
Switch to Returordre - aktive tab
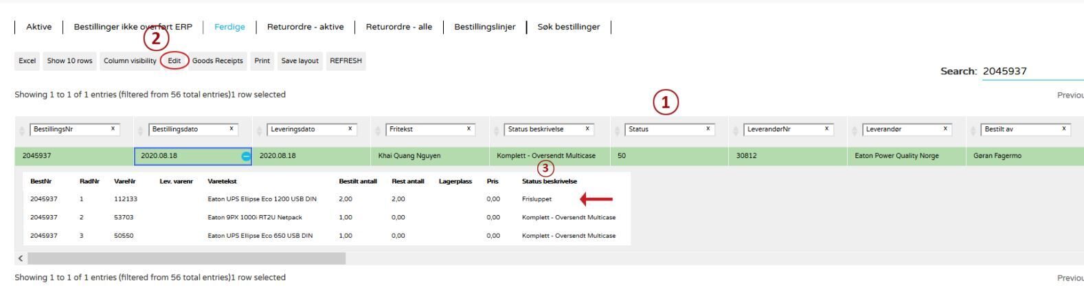click(x=305, y=27)
